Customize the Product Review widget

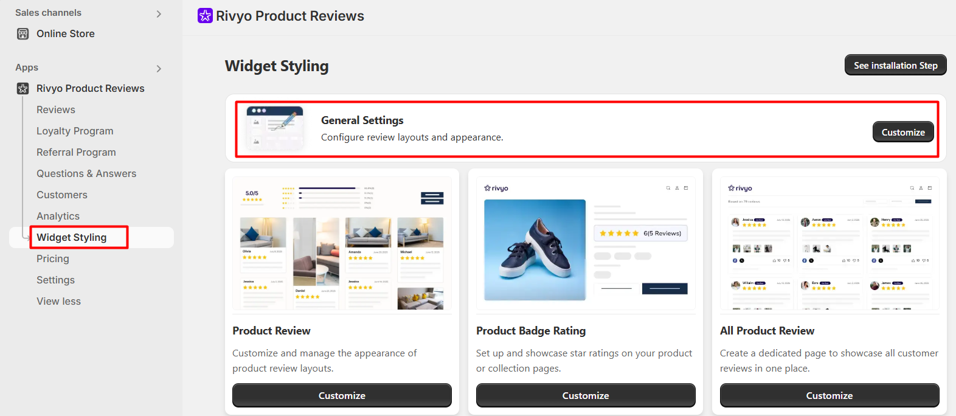pyautogui.click(x=342, y=395)
